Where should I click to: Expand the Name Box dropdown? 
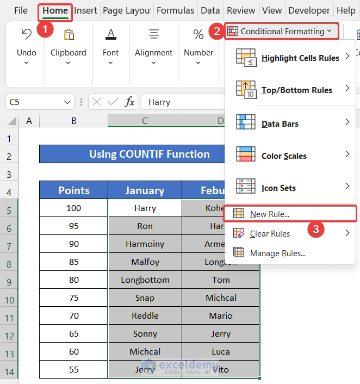point(67,102)
